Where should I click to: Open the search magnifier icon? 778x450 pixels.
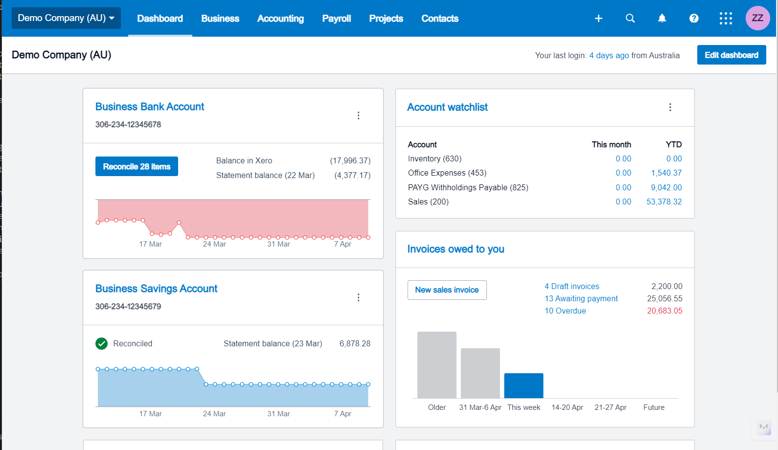tap(630, 19)
